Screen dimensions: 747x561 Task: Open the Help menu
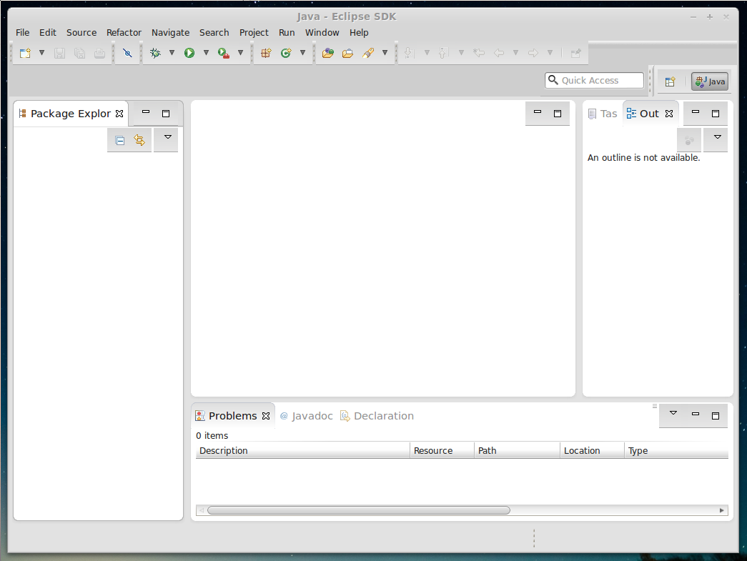pos(359,32)
